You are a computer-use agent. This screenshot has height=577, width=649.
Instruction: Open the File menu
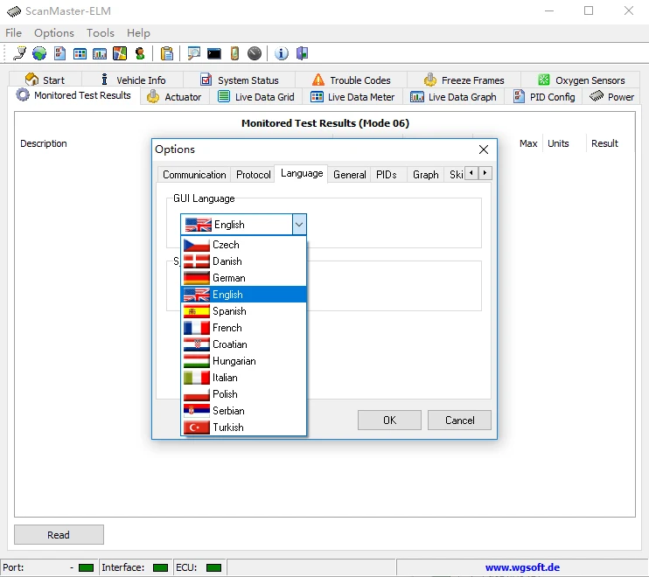pos(14,33)
